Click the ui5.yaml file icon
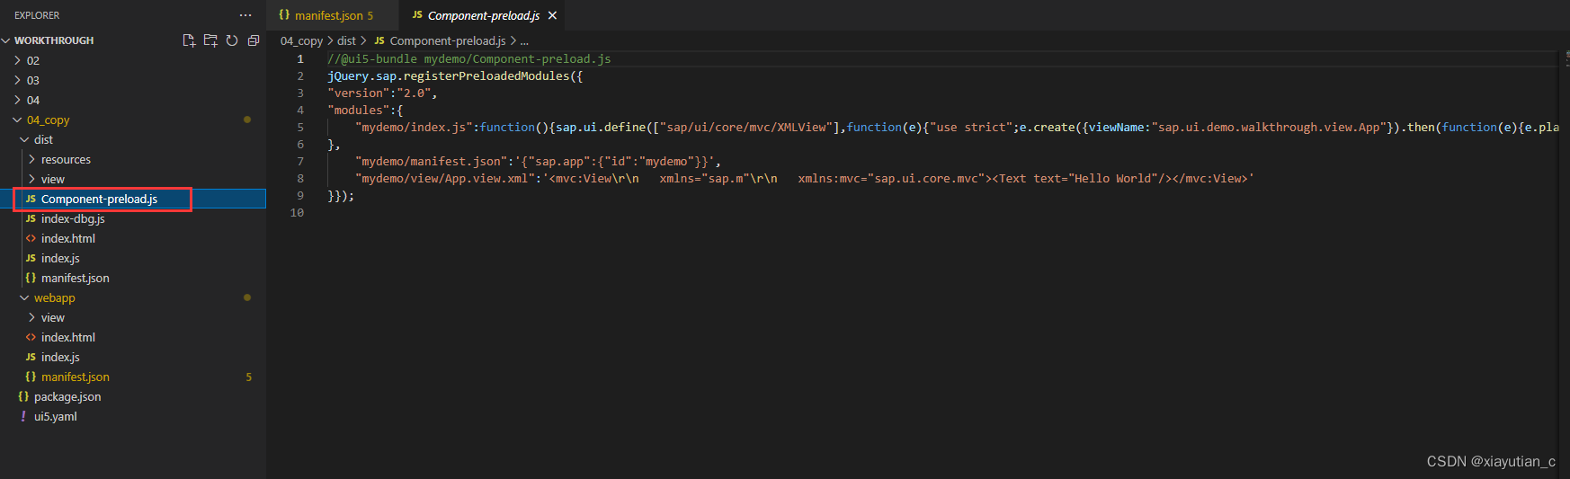The image size is (1570, 479). 23,416
